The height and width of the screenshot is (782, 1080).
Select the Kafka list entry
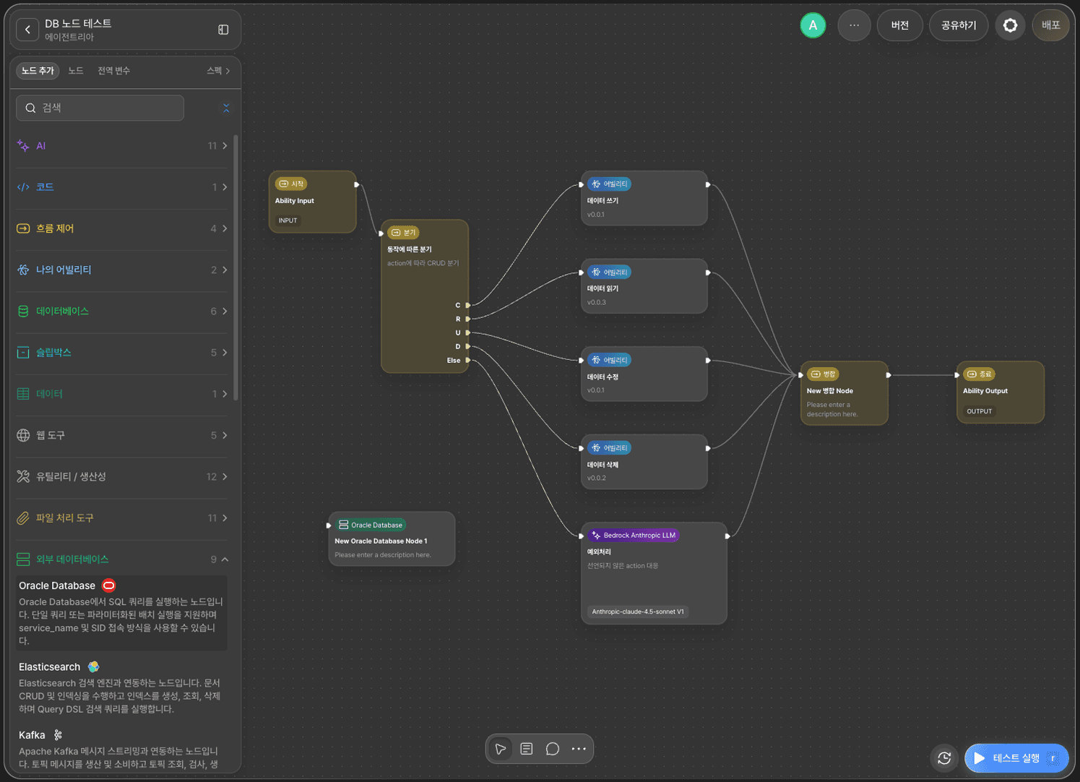[121, 749]
